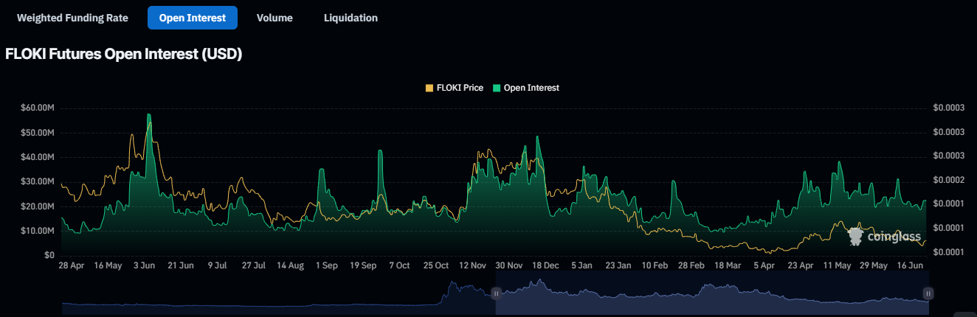Screen dimensions: 977x317
Task: Click the 18 Dec date label
Action: (545, 265)
